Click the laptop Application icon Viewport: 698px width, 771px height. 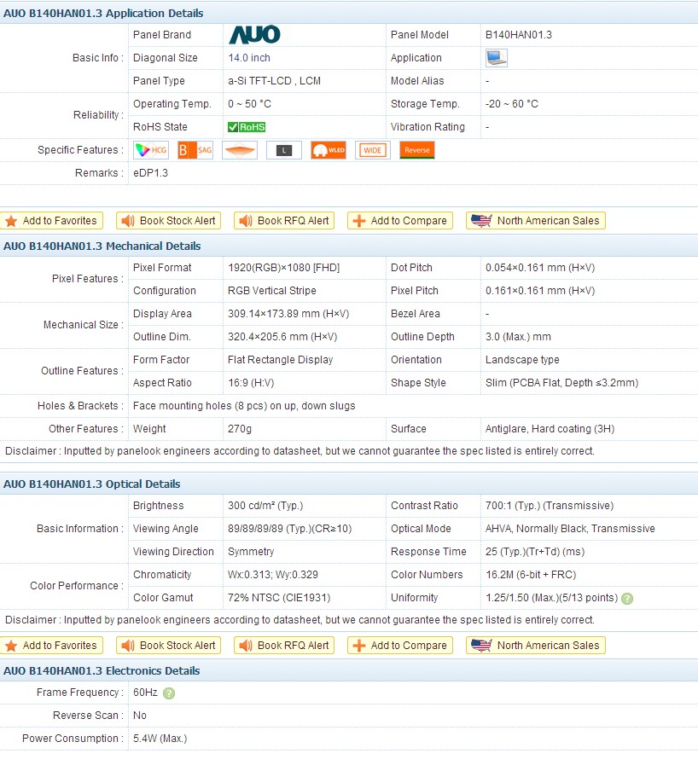click(x=496, y=57)
